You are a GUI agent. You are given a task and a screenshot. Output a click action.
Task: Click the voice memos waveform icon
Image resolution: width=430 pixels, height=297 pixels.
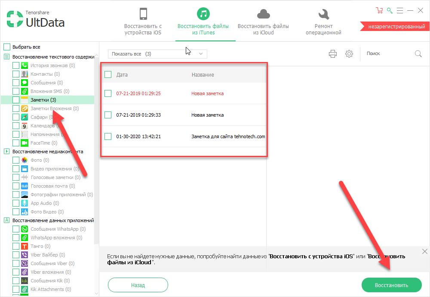[x=25, y=177]
